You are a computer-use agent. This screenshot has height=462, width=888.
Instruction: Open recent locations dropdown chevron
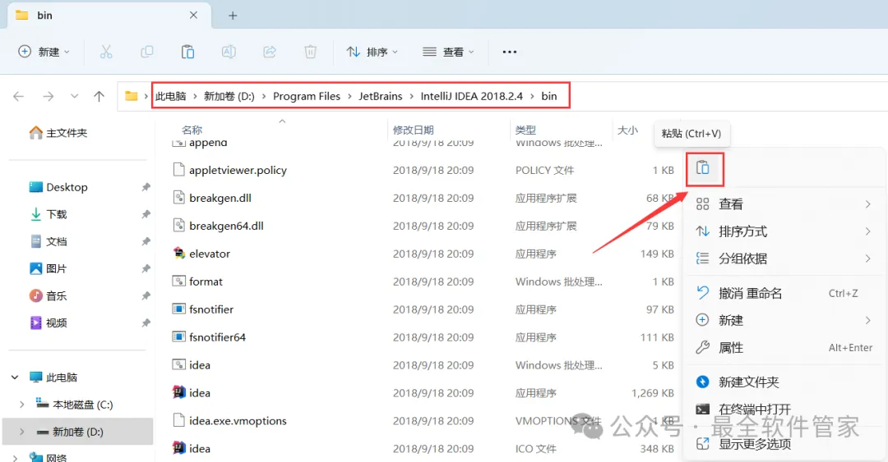(74, 96)
